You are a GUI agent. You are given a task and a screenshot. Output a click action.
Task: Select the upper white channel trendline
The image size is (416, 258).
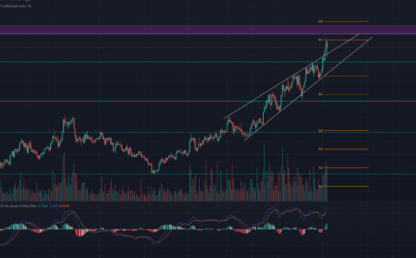pyautogui.click(x=291, y=76)
